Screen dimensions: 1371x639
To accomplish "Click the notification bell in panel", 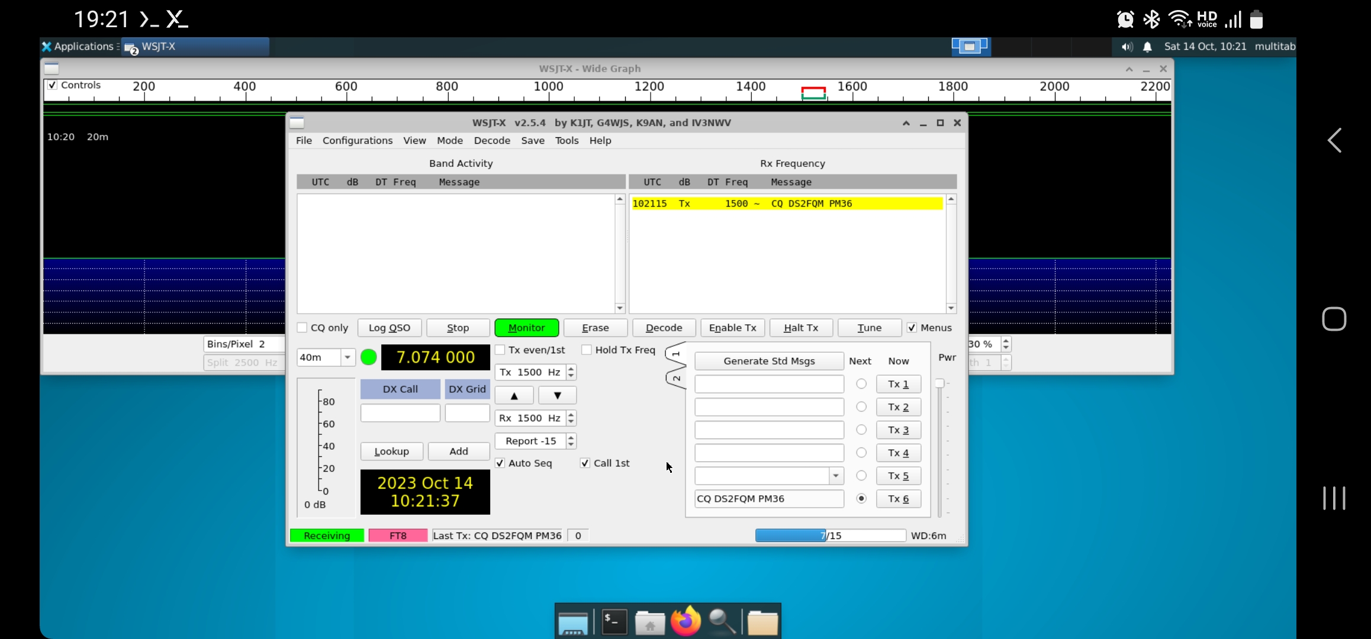I will (x=1147, y=47).
